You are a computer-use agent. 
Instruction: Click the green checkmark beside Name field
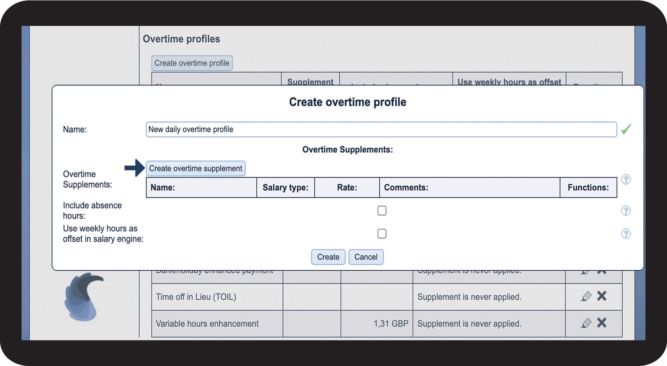(626, 129)
